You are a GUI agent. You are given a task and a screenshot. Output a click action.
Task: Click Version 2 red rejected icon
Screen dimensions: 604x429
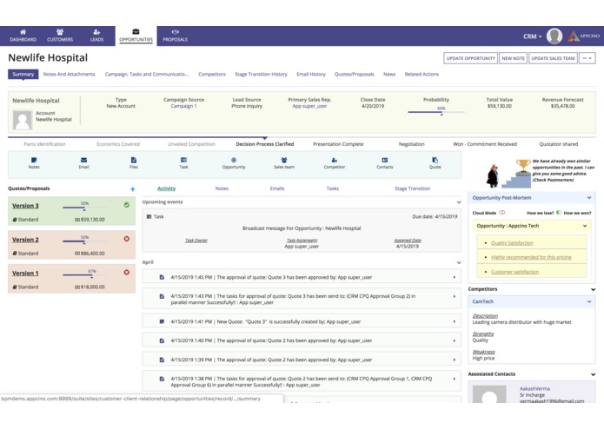(127, 239)
